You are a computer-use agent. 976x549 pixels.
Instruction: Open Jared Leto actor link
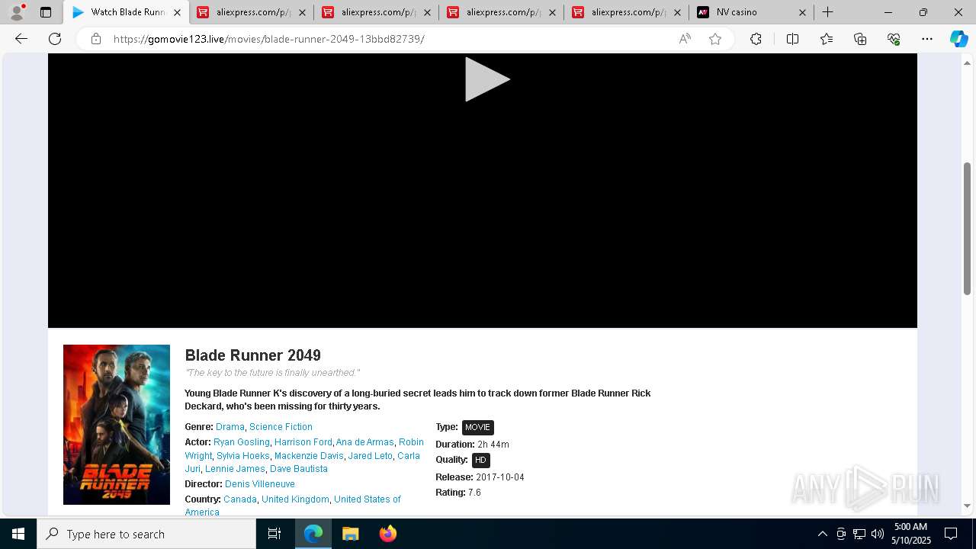point(371,456)
